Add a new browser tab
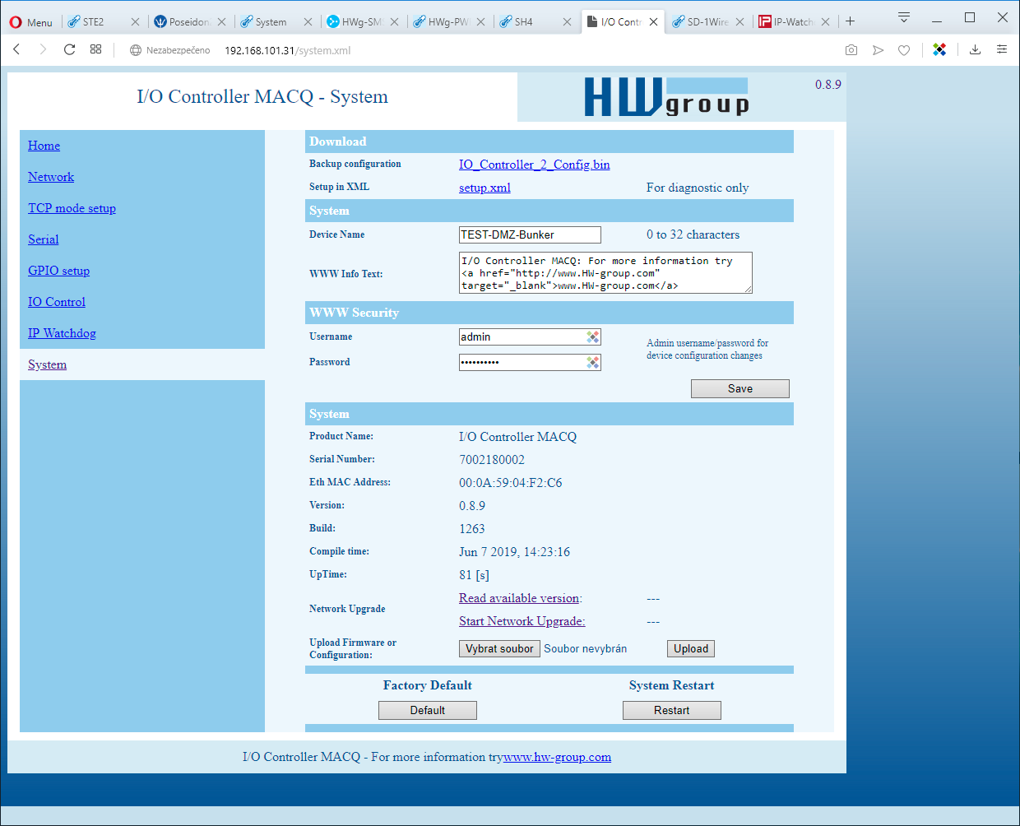The width and height of the screenshot is (1020, 826). (x=851, y=21)
